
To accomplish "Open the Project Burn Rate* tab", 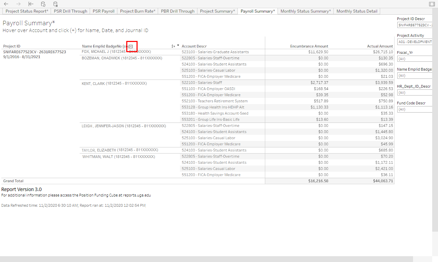I will [x=138, y=11].
